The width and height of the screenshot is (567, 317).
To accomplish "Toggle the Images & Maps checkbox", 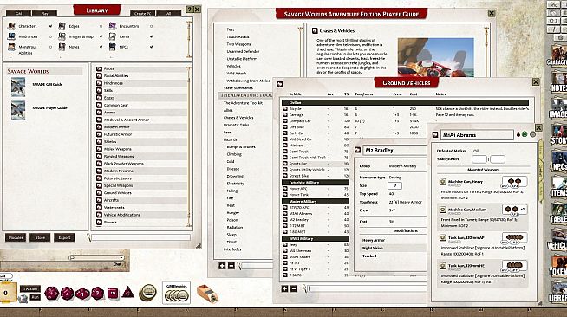I will click(x=101, y=36).
